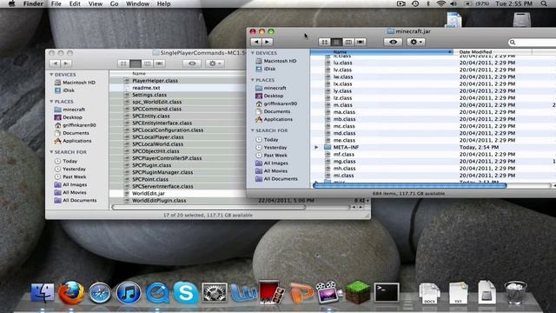Switch minecraft.jar window to Cover Flow view
556x313 pixels.
(361, 43)
